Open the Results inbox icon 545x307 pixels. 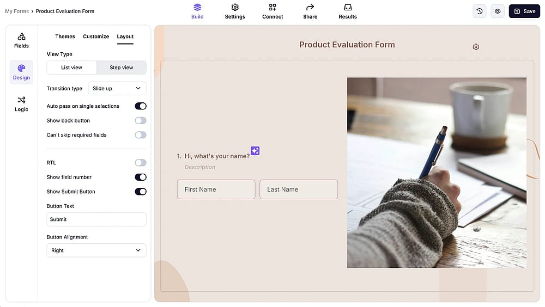tap(348, 7)
